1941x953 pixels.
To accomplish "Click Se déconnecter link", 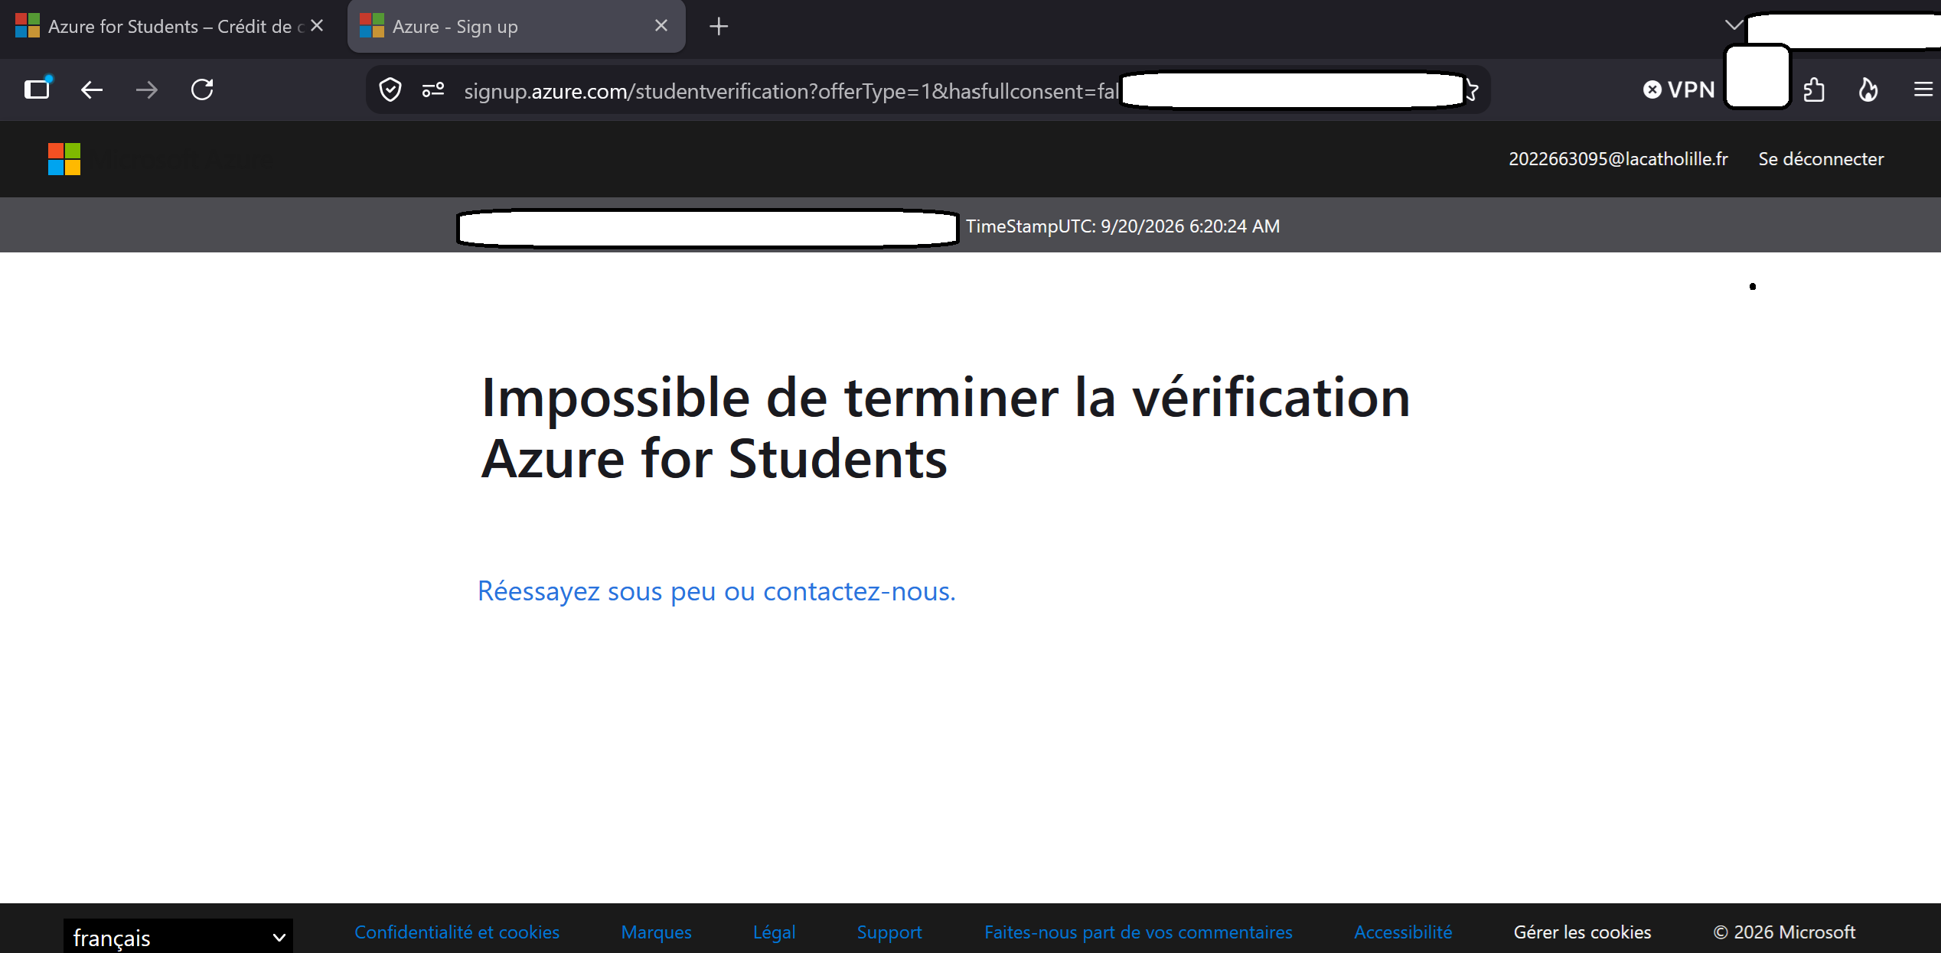I will point(1821,159).
